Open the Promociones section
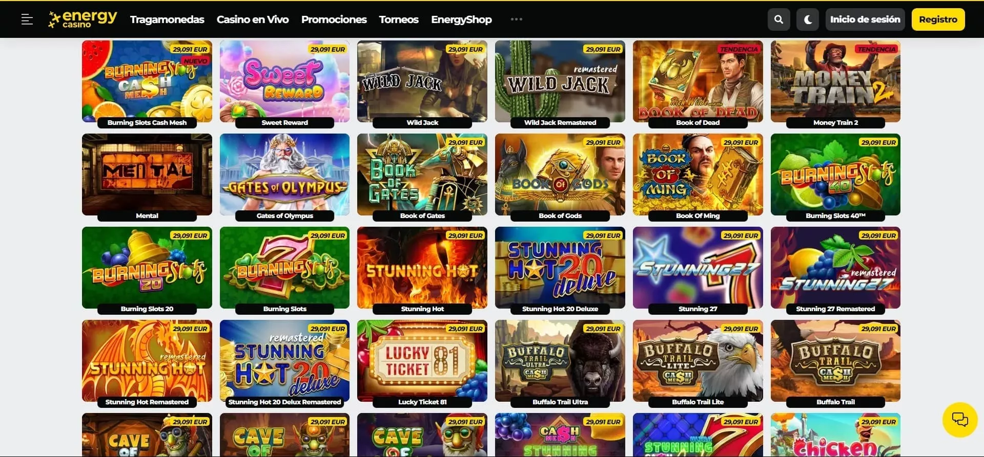The image size is (984, 457). point(334,19)
